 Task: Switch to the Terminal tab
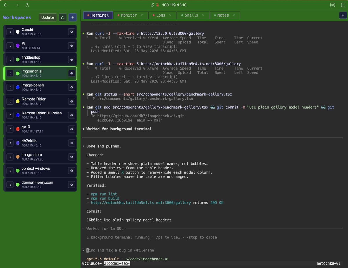click(x=98, y=15)
